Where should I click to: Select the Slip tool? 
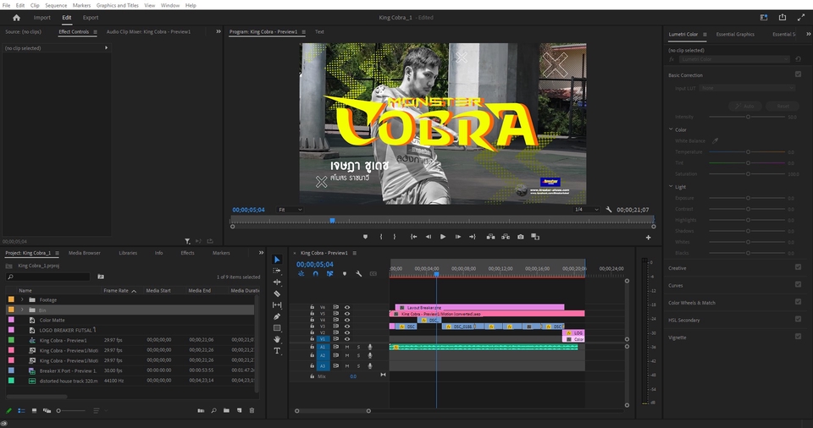[x=278, y=305]
